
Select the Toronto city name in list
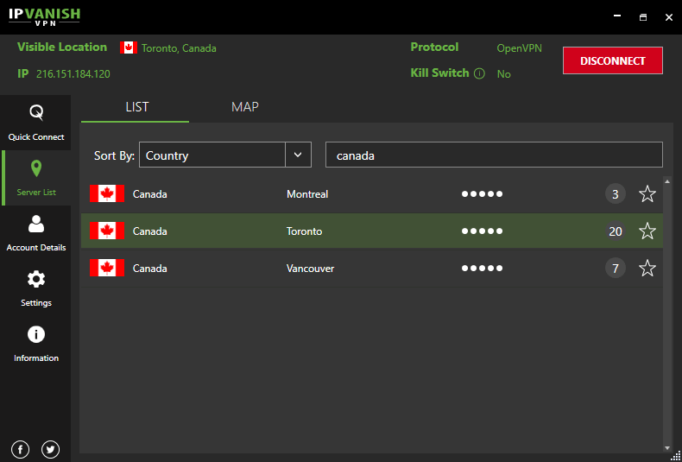click(304, 231)
